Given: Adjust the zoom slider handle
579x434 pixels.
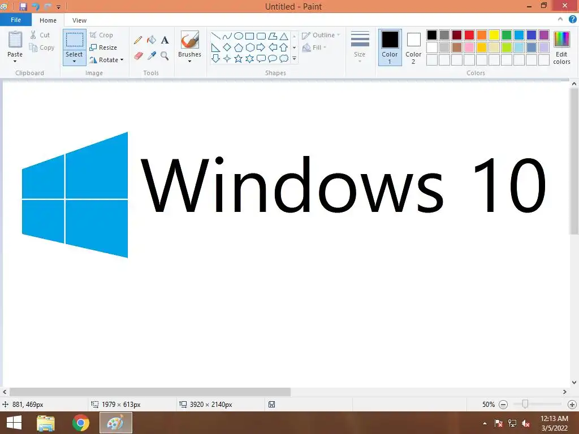Looking at the screenshot, I should pyautogui.click(x=525, y=405).
